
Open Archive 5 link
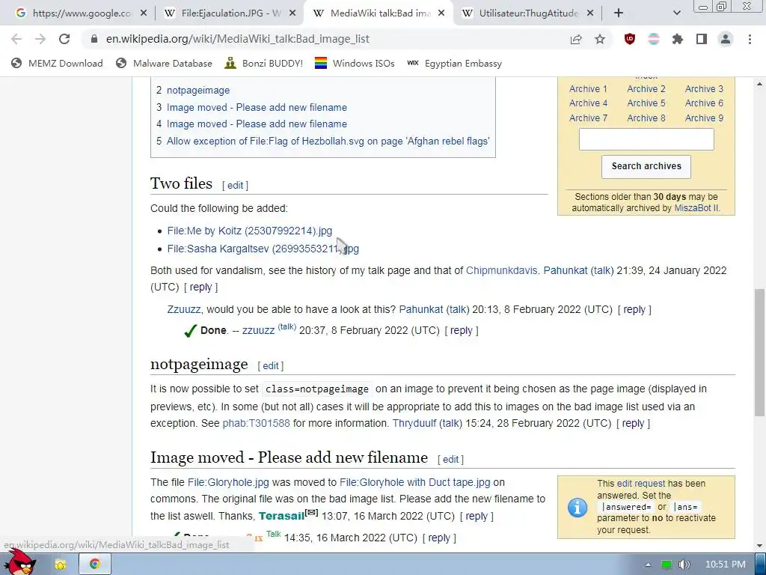tap(646, 103)
